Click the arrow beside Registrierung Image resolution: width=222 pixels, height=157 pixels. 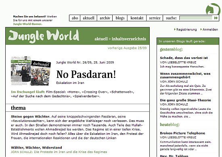pyautogui.click(x=175, y=29)
